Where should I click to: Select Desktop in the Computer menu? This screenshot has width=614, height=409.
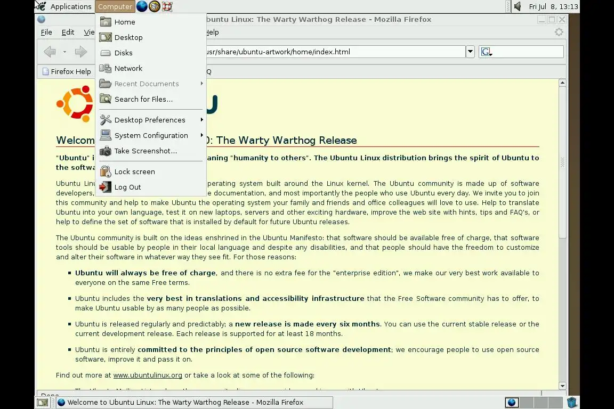pos(151,38)
